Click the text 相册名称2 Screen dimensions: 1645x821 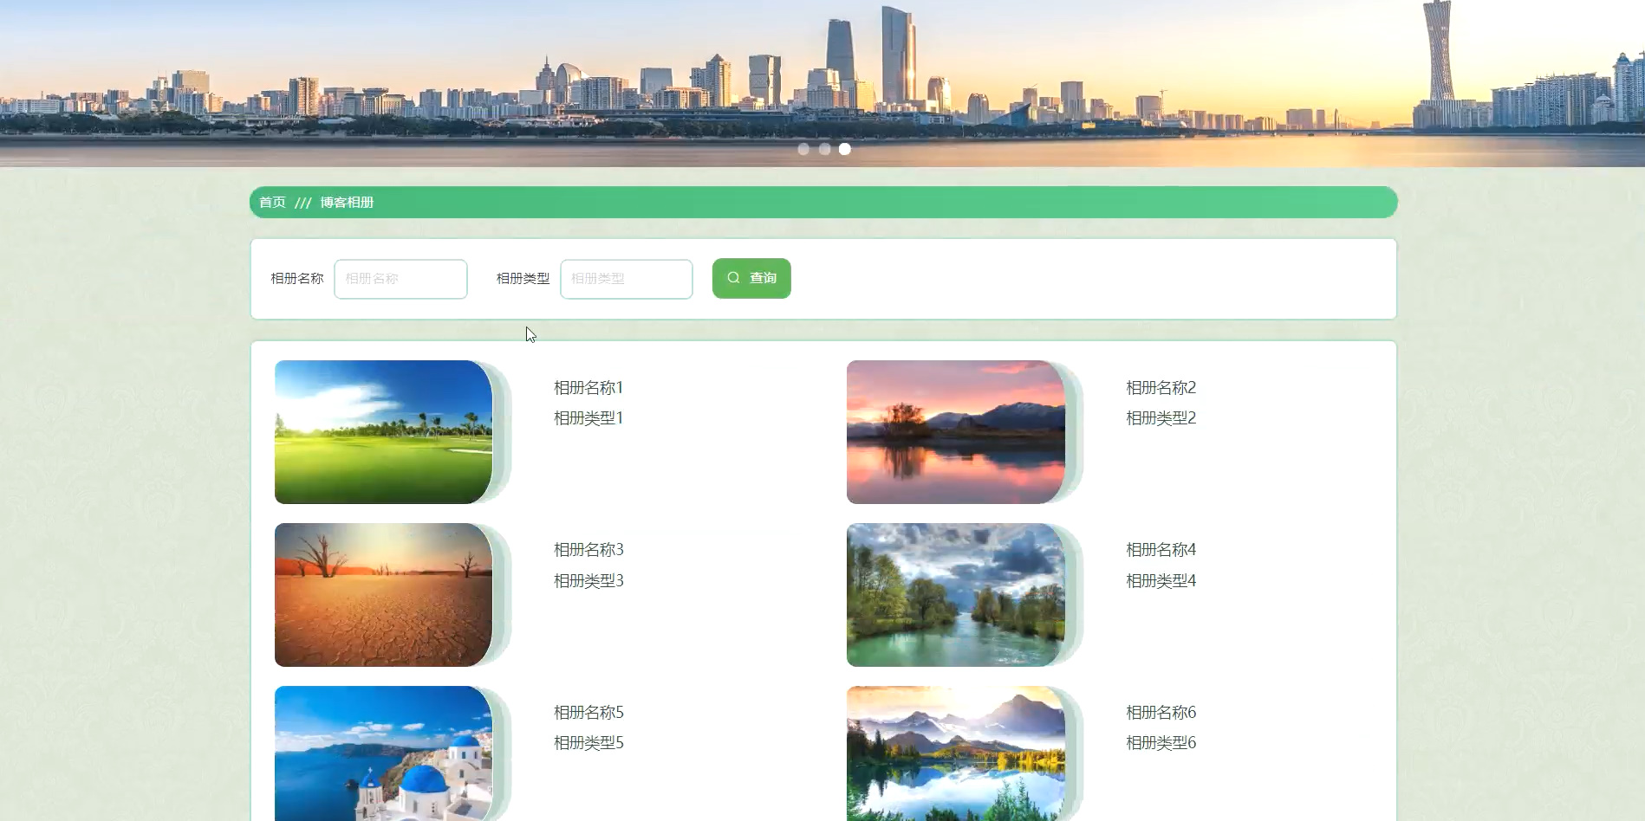(x=1161, y=387)
